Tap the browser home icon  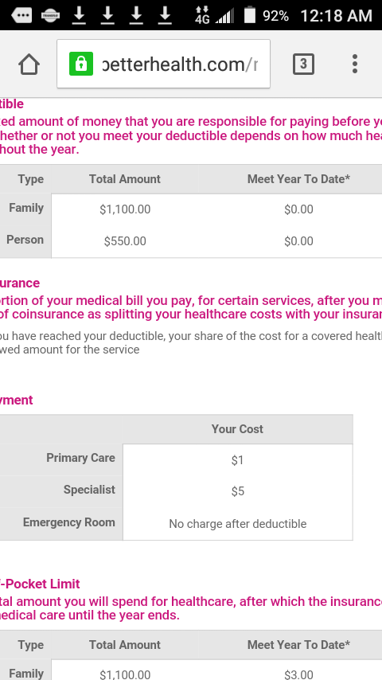[29, 64]
